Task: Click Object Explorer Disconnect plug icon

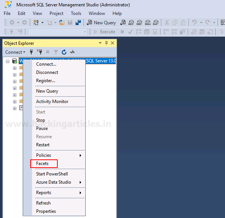Action: point(39,52)
